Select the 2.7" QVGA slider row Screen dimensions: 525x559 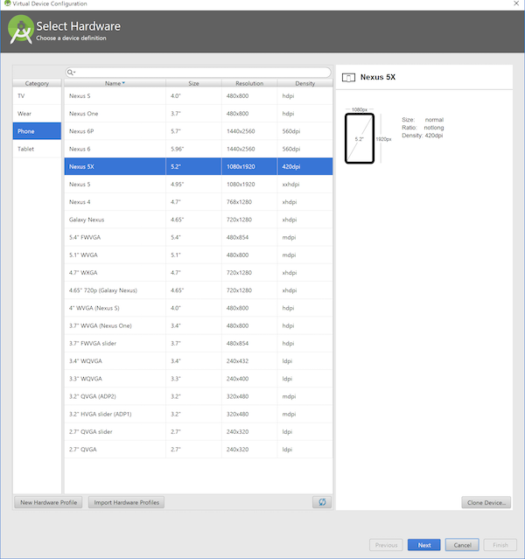199,432
